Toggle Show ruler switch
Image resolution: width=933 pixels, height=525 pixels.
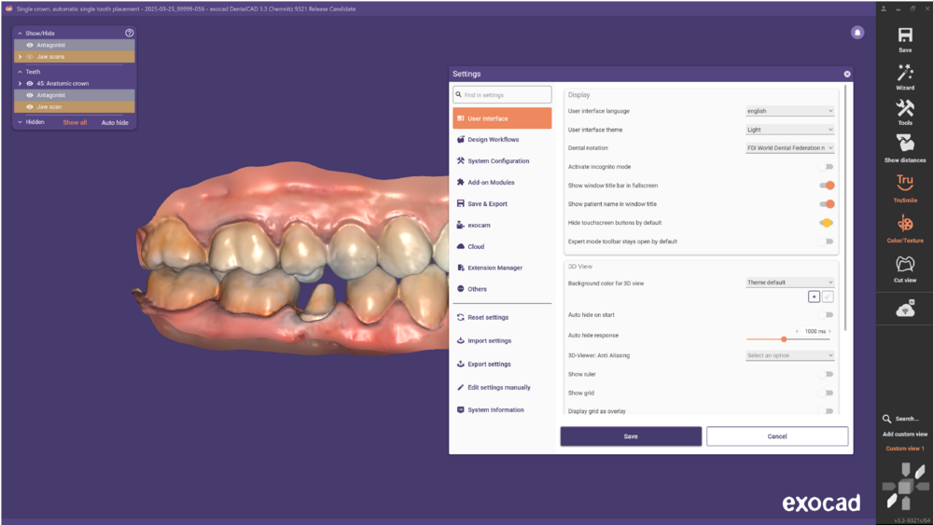tap(826, 375)
